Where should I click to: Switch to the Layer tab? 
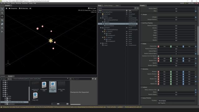point(117,6)
